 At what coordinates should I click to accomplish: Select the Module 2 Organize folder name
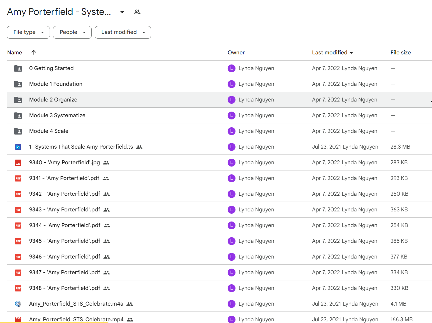(x=53, y=100)
